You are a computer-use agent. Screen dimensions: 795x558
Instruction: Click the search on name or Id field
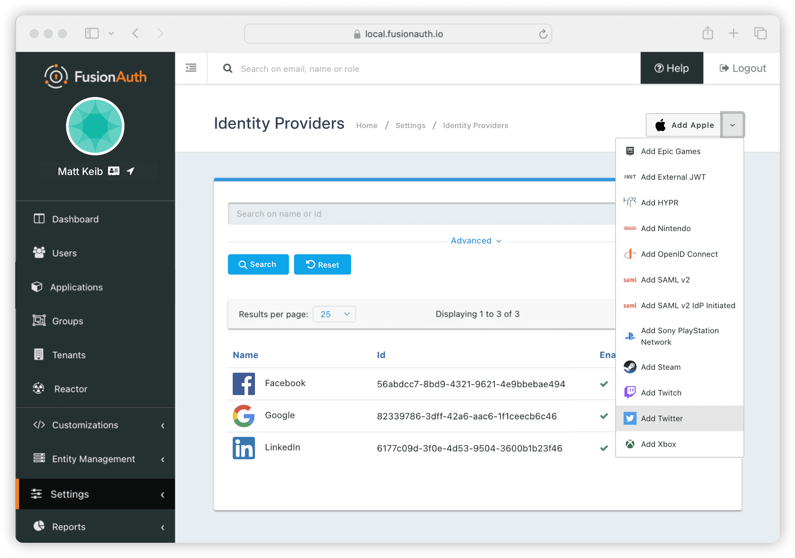pos(381,214)
